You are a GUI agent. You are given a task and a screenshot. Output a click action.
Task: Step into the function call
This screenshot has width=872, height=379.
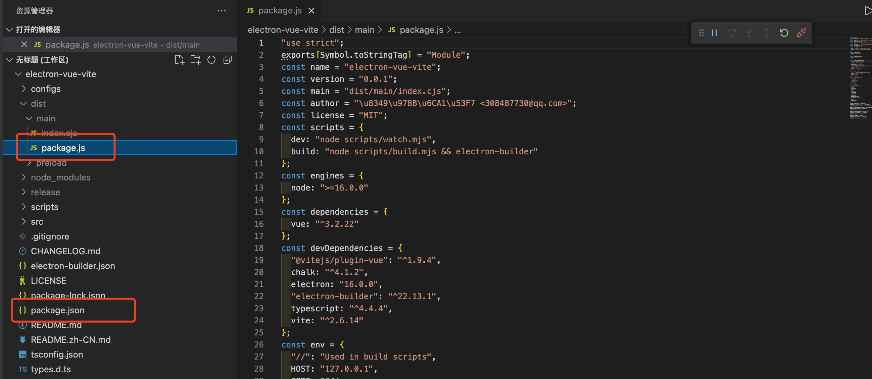[749, 33]
